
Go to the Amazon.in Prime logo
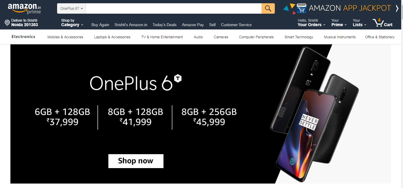click(x=24, y=9)
